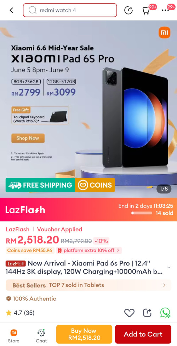Share product through WhatsApp icon

coord(165,313)
